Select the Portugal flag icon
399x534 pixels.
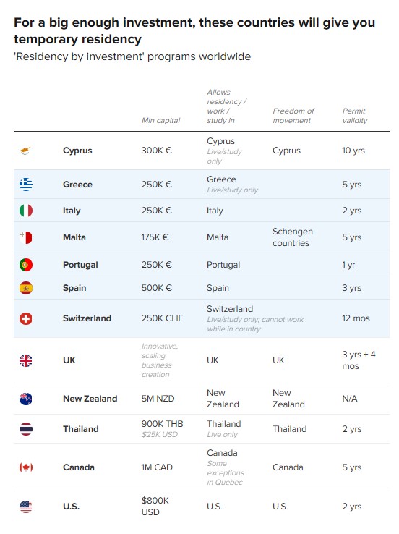pos(26,265)
